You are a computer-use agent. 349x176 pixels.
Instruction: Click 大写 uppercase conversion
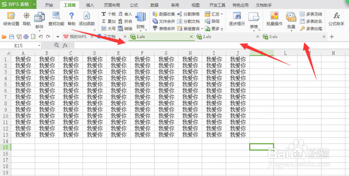point(109,29)
